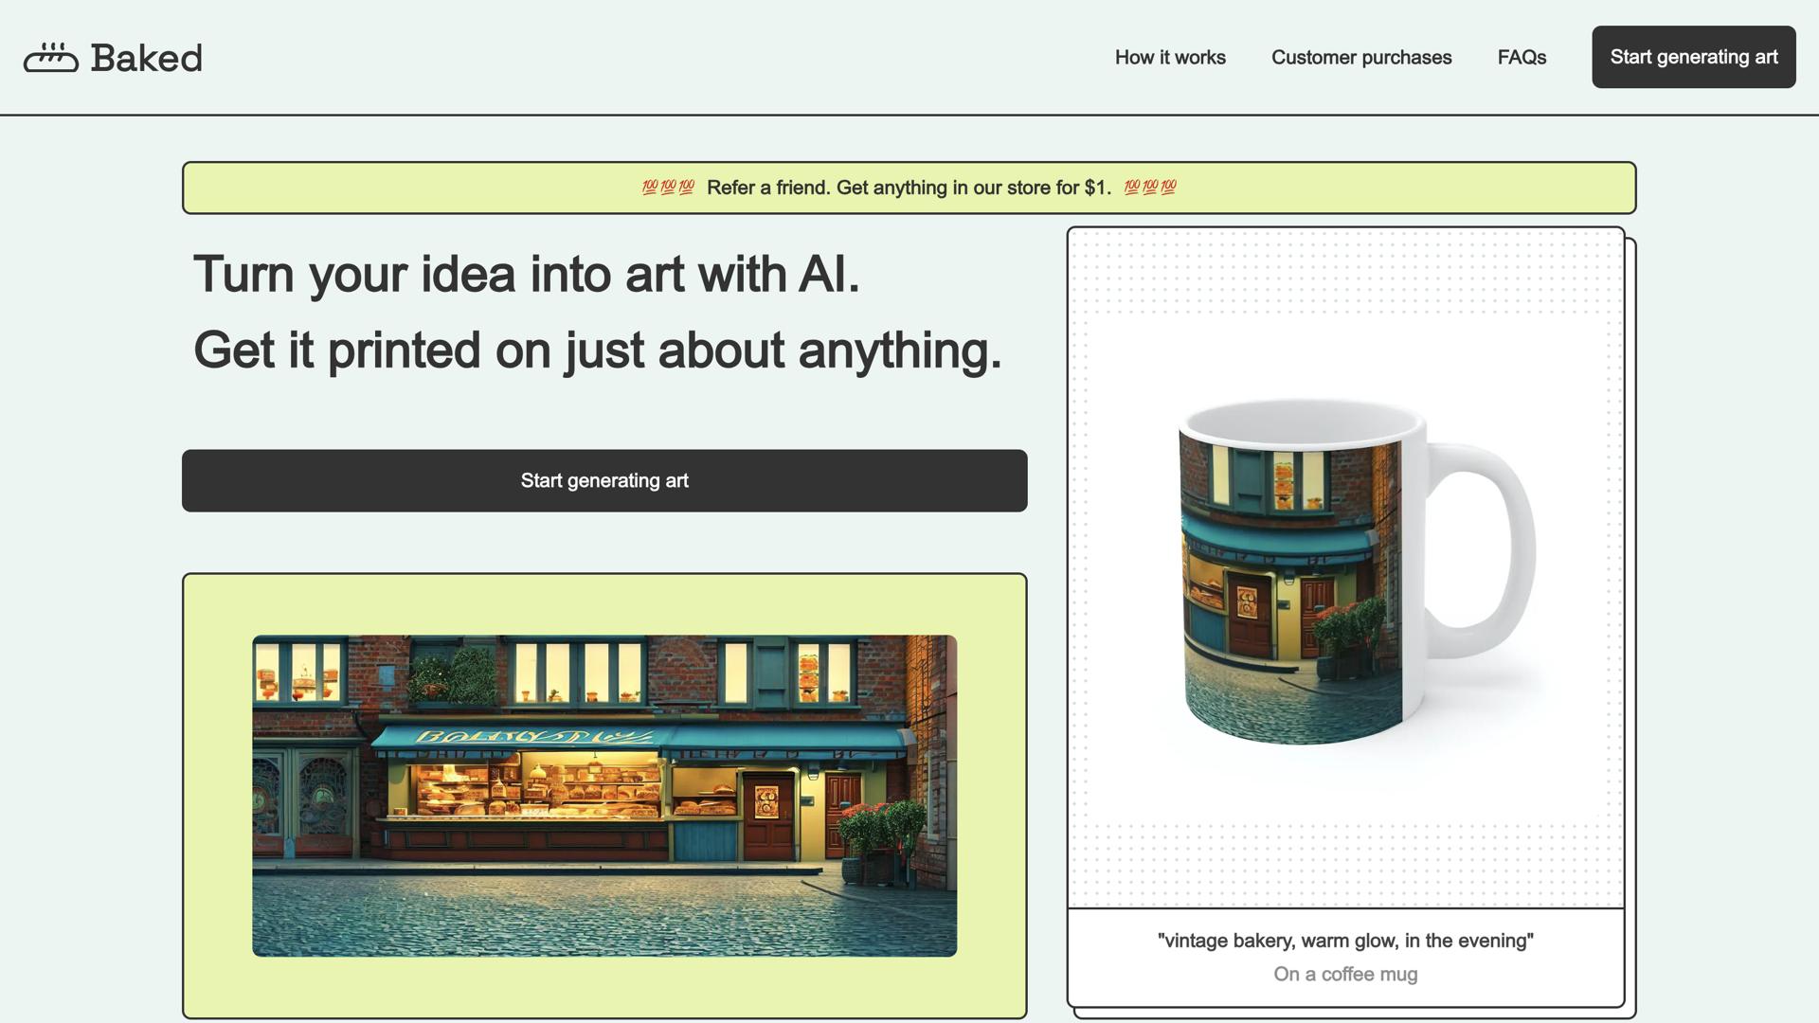Click the top-right 'Start generating art' button
Viewport: 1819px width, 1023px height.
[1693, 57]
